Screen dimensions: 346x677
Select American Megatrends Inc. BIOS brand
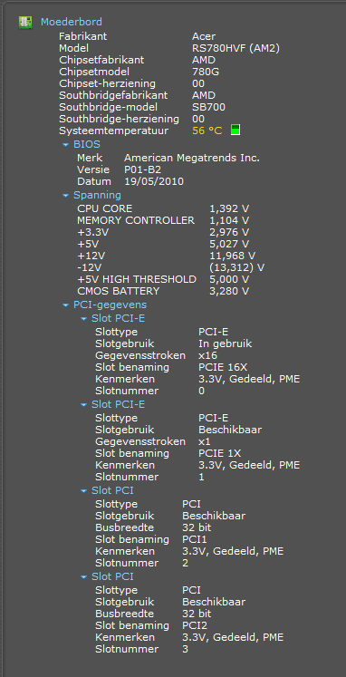click(192, 158)
